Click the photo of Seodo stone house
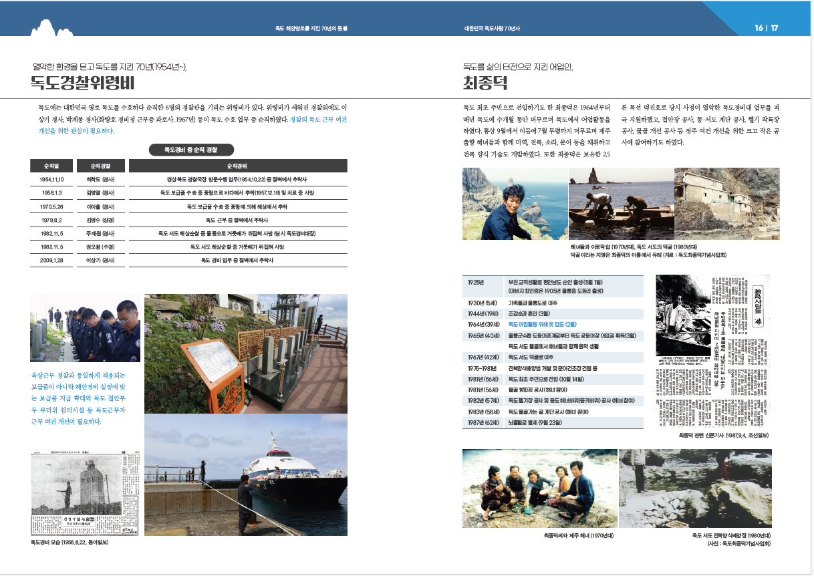This screenshot has height=576, width=814. click(x=727, y=203)
